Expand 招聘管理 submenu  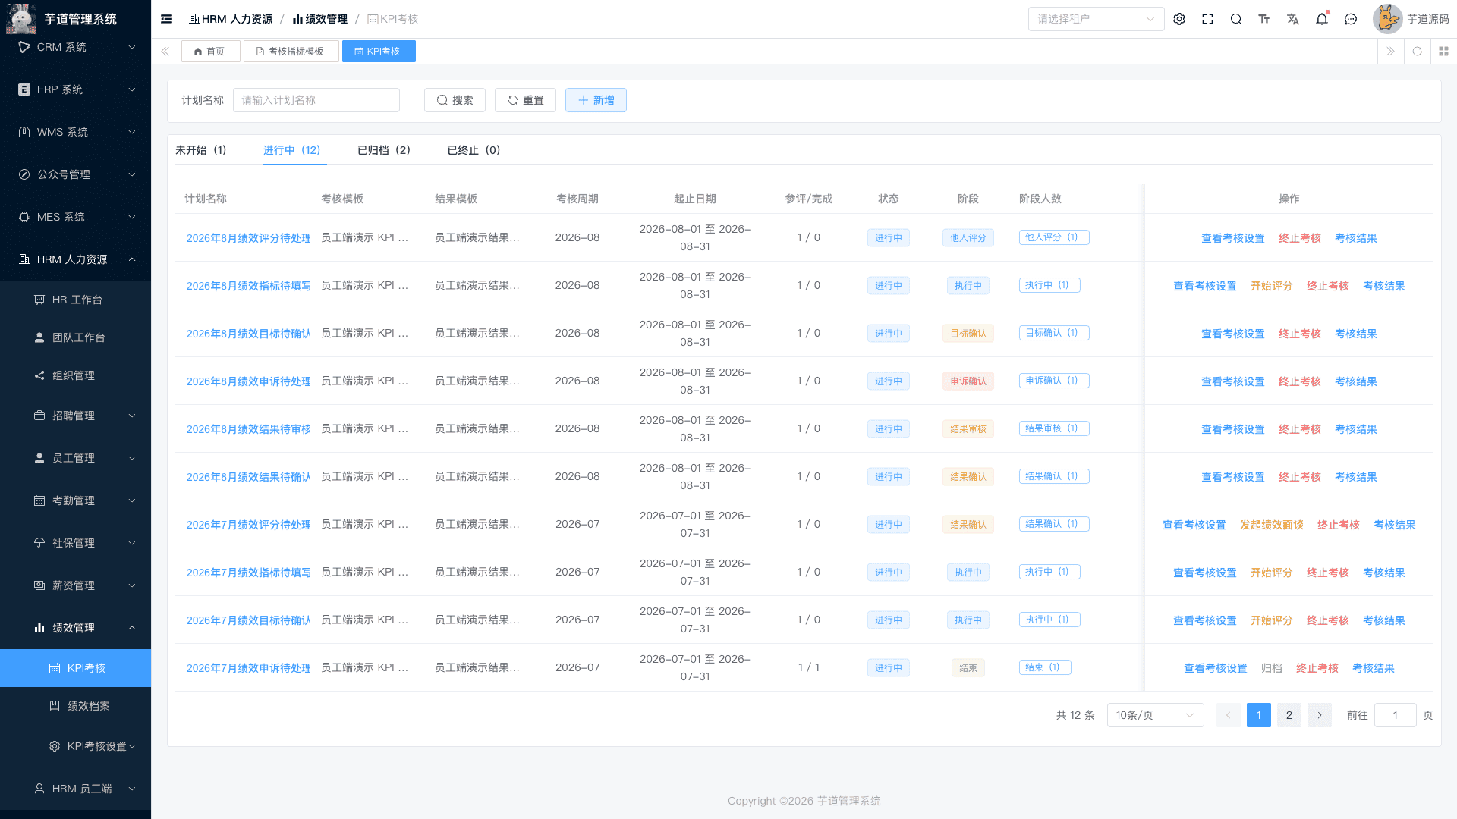76,416
